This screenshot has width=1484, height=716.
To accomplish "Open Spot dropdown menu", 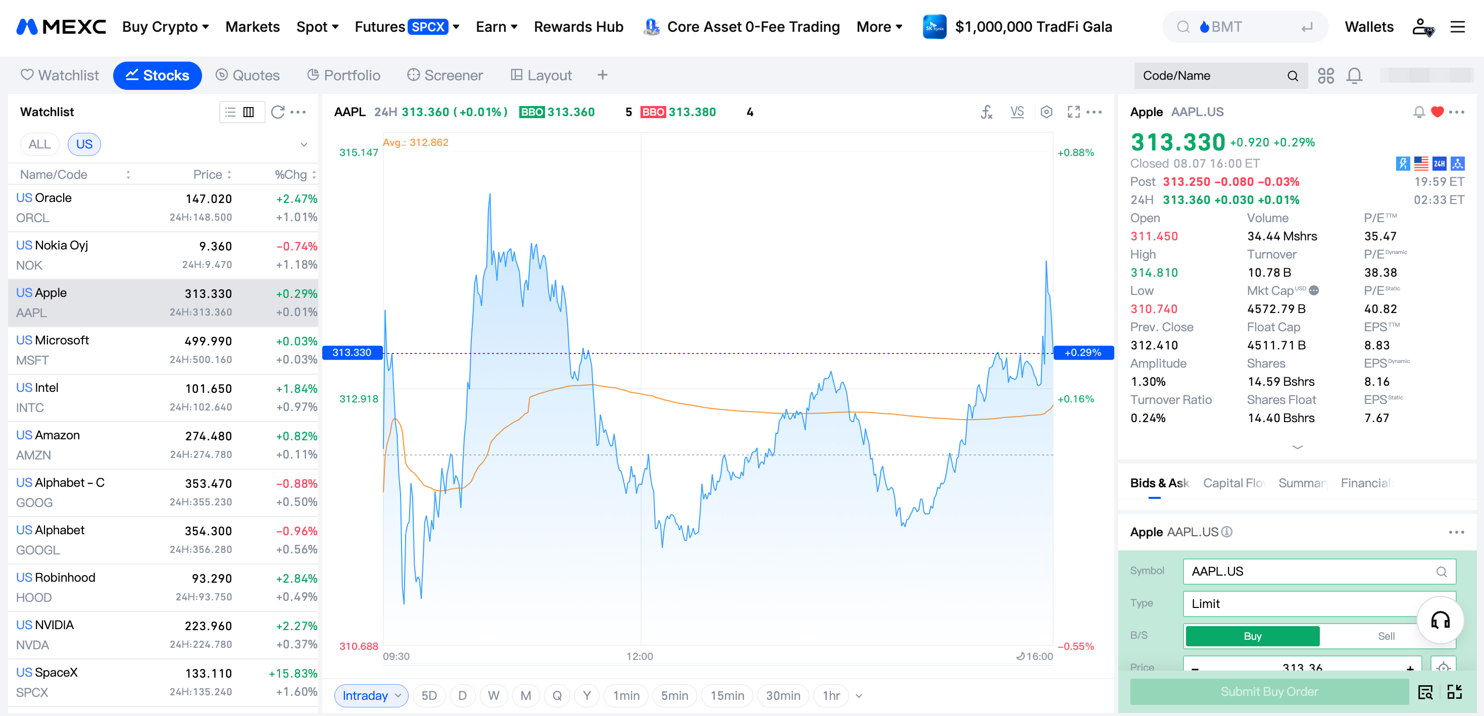I will pyautogui.click(x=317, y=27).
